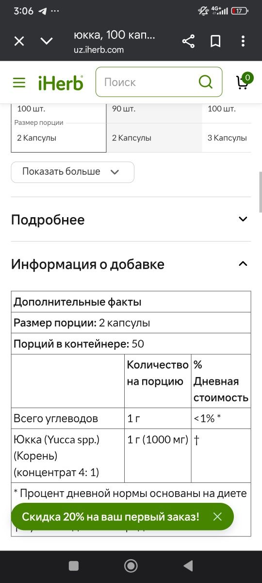Tap the Скидка 20% first order banner

click(111, 516)
